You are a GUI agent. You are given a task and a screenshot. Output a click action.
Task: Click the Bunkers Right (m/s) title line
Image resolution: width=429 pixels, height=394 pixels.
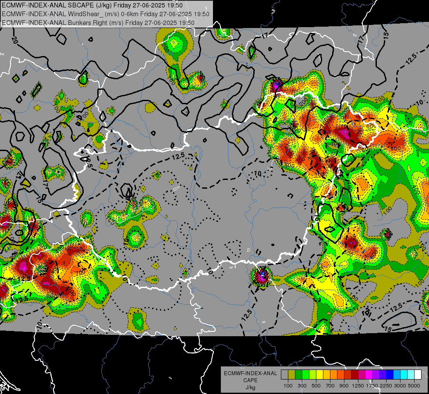point(98,23)
